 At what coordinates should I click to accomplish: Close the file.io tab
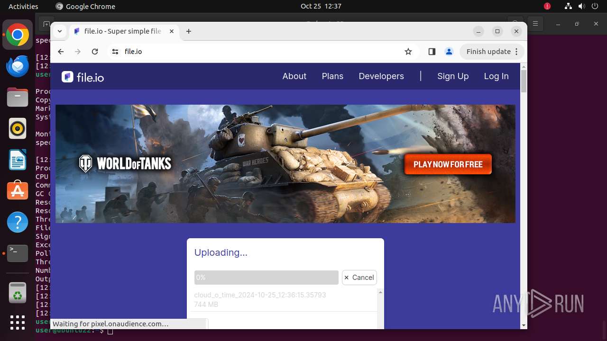tap(172, 31)
